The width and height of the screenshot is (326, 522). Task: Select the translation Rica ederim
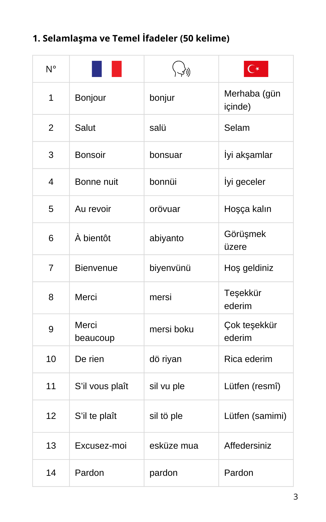[248, 359]
